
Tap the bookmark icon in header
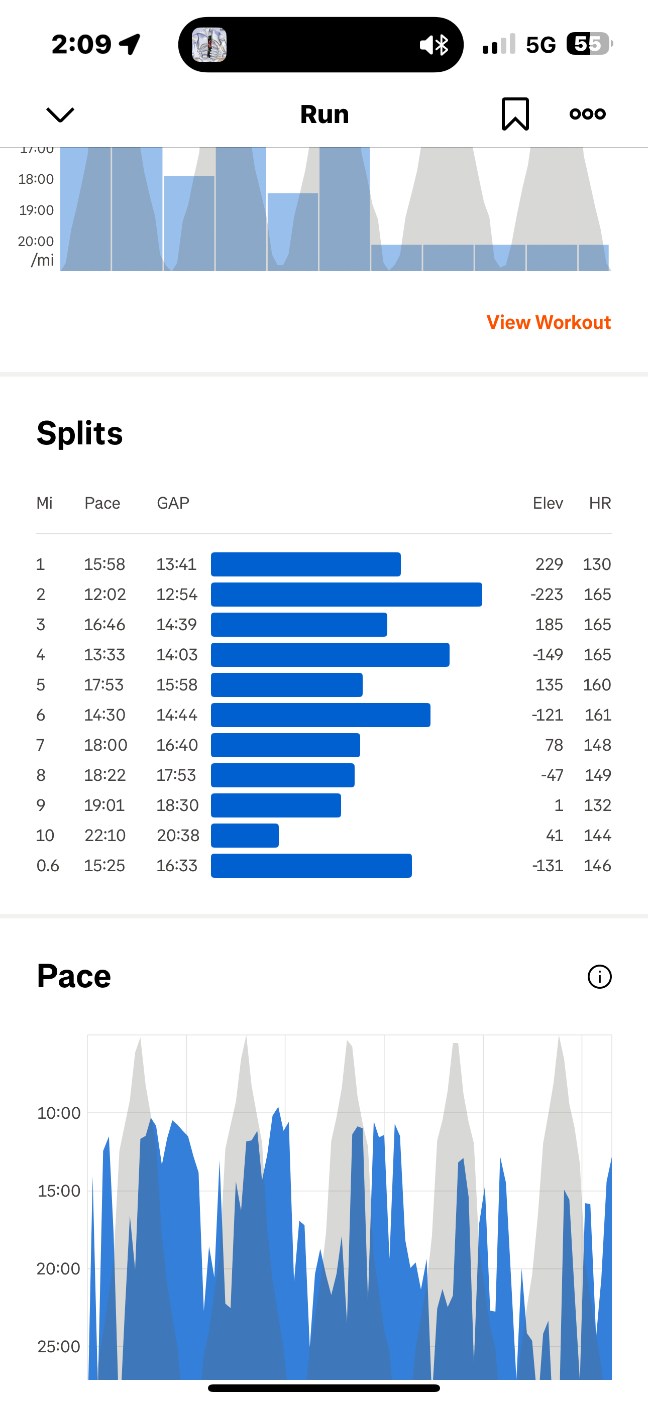(x=515, y=114)
